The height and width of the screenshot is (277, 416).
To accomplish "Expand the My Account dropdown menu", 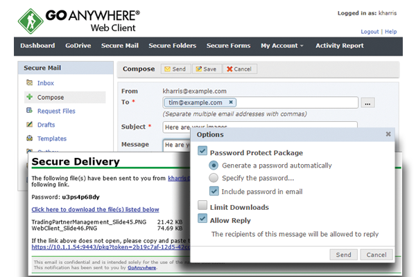I will [x=281, y=46].
